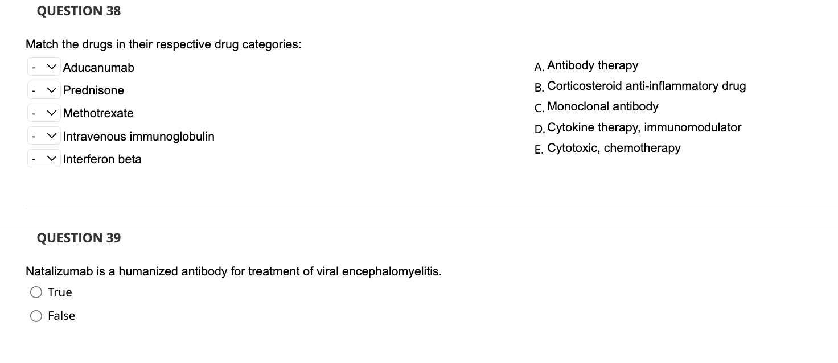The width and height of the screenshot is (838, 363).
Task: Open the dropdown beside Aducanumab
Action: click(x=43, y=68)
